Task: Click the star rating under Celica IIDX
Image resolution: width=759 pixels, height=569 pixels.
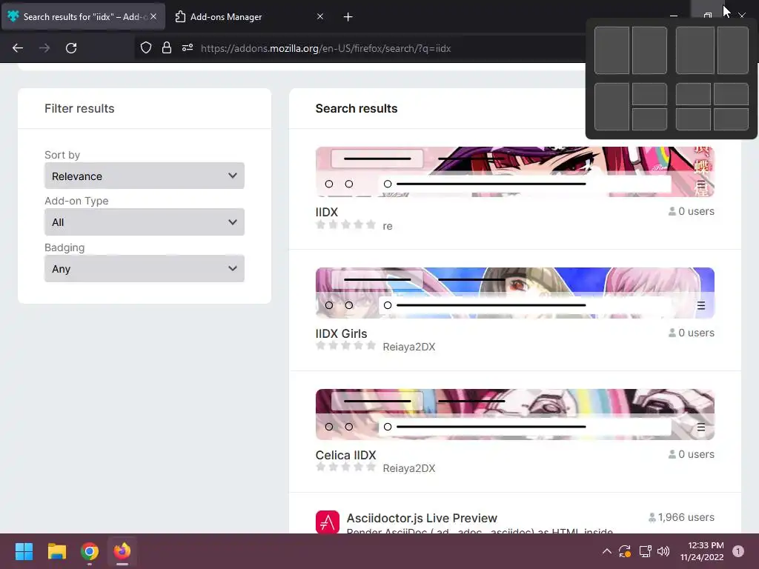Action: point(345,467)
